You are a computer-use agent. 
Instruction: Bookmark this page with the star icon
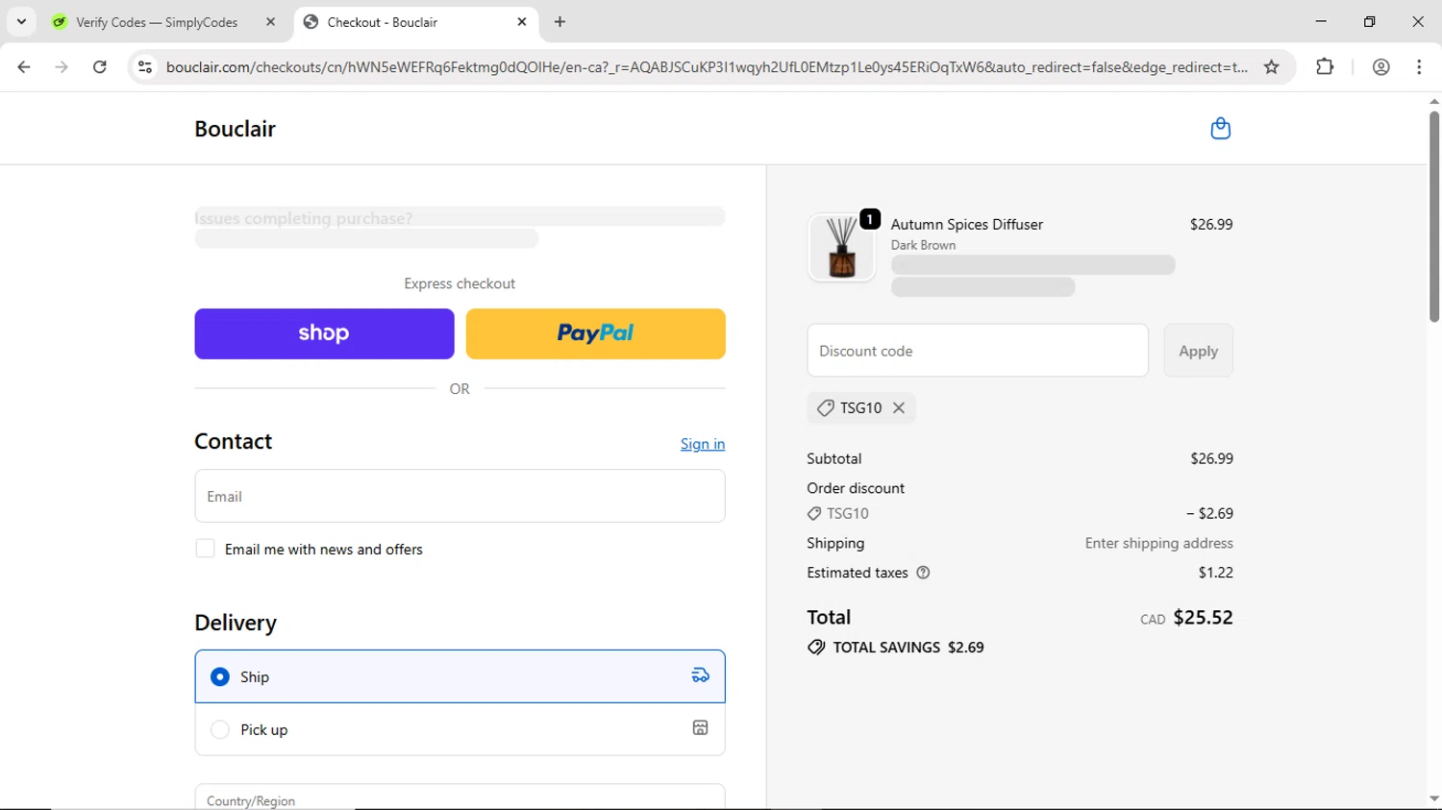click(1271, 67)
